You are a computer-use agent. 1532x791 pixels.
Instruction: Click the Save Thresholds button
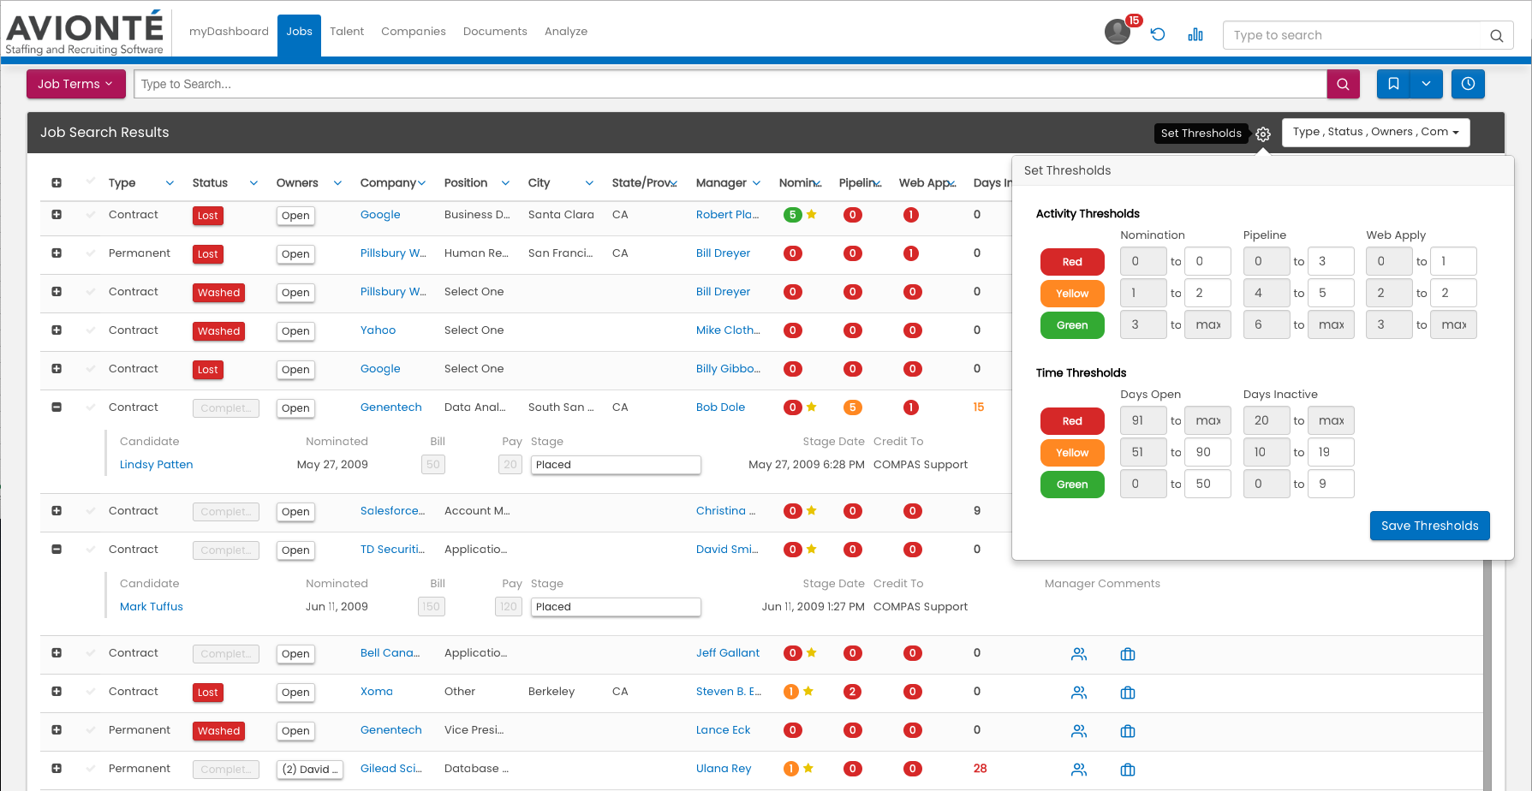tap(1429, 526)
